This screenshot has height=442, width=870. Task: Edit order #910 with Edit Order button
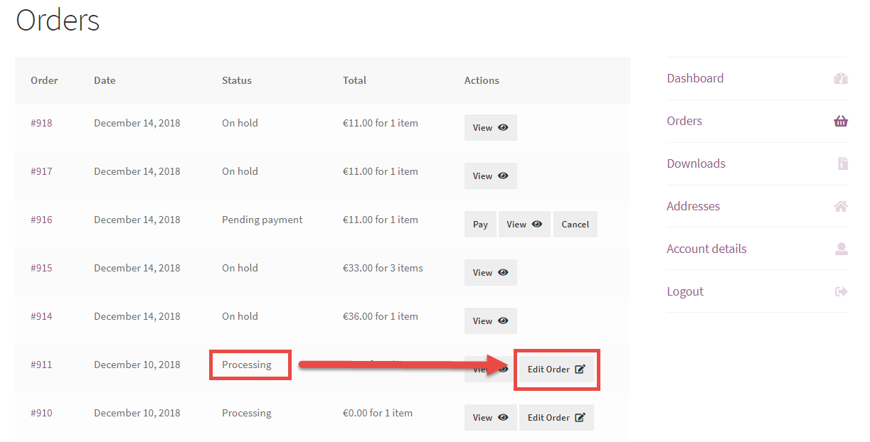[x=556, y=418]
